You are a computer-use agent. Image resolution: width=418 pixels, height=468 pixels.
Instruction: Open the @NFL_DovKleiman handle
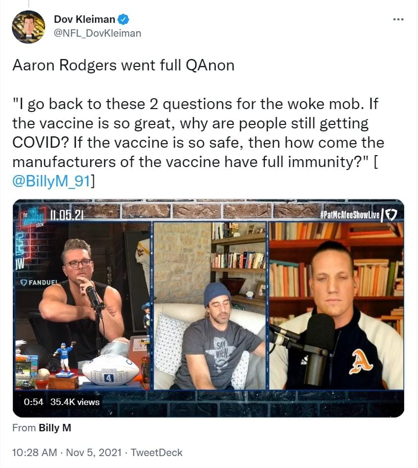coord(97,33)
